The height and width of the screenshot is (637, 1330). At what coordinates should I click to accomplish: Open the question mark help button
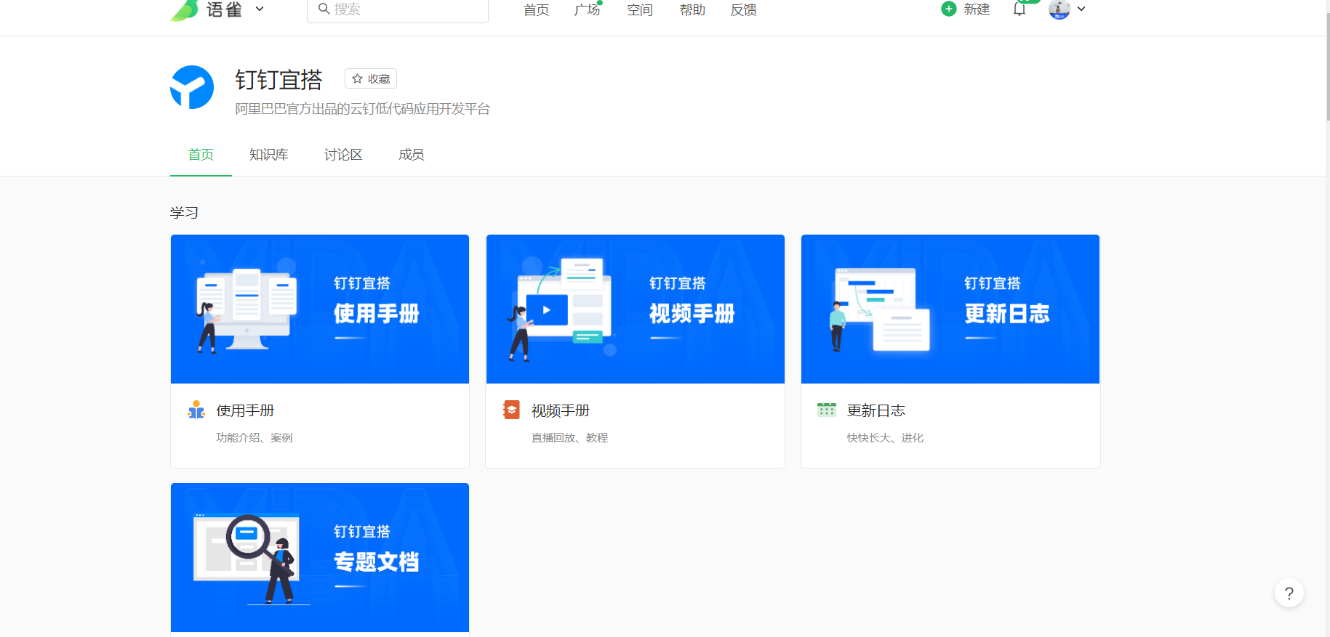[x=1289, y=593]
